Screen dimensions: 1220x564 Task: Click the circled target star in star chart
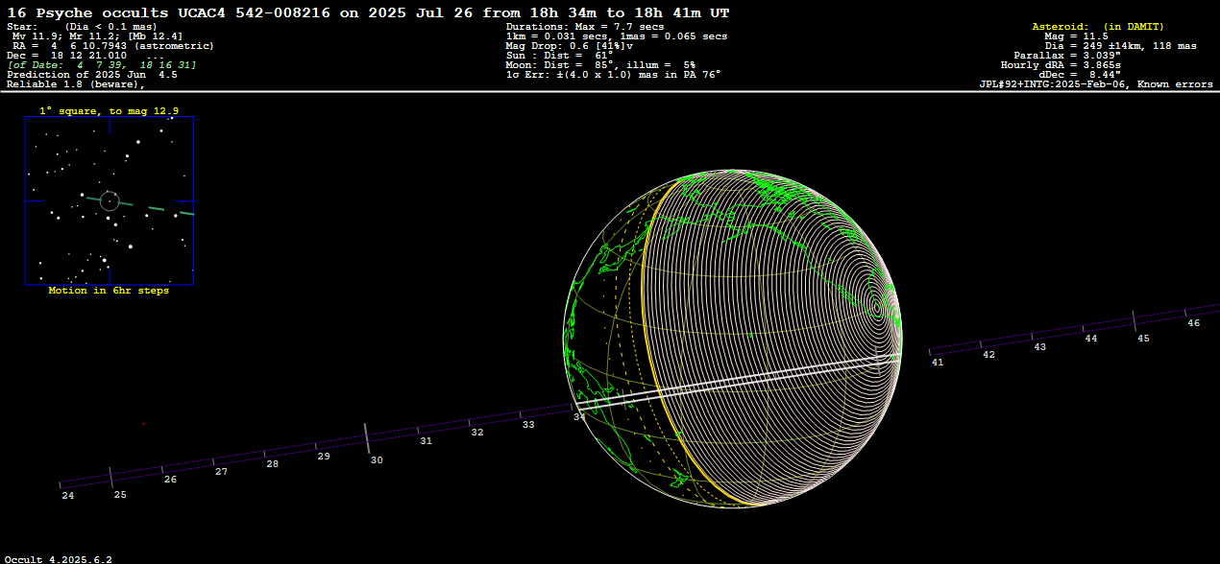pos(110,200)
